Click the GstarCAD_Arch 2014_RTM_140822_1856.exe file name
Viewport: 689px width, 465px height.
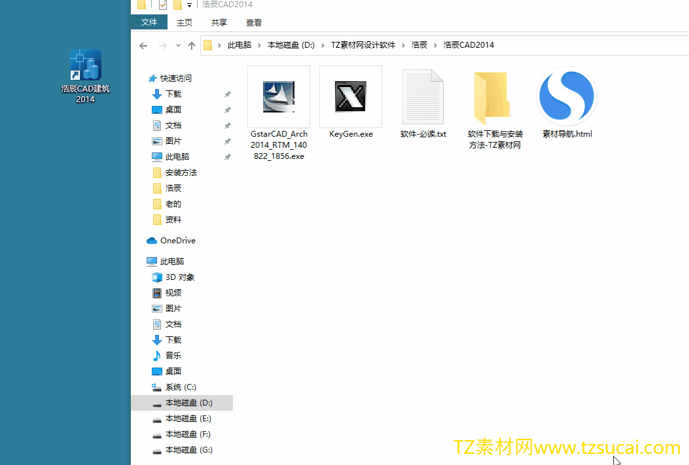[x=279, y=145]
